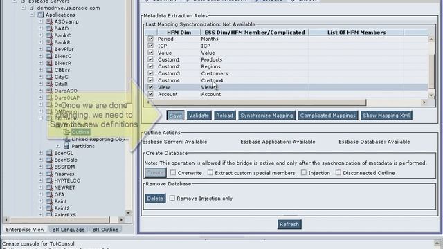Expand the HYPTELCO application
Image resolution: width=443 pixels, height=249 pixels.
tap(41, 181)
